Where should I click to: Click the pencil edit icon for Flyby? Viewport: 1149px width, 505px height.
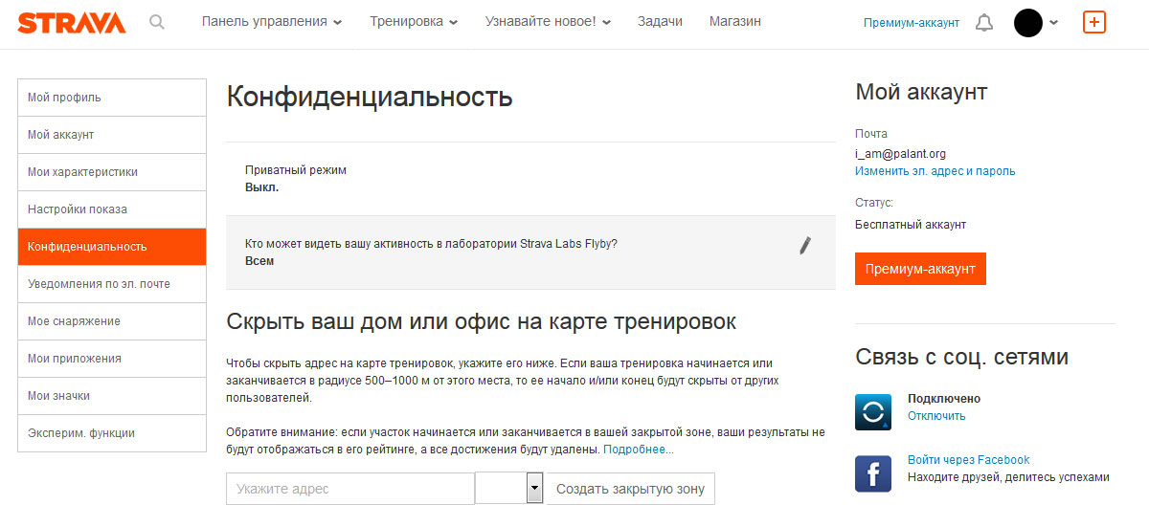tap(805, 246)
